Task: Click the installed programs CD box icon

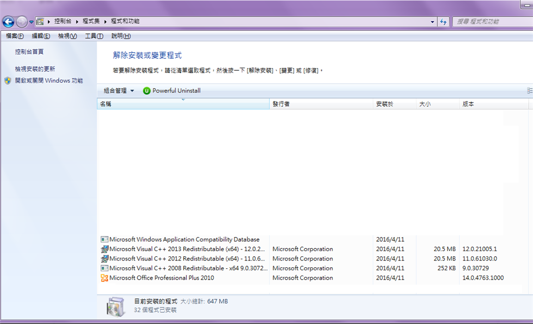Action: click(x=116, y=306)
